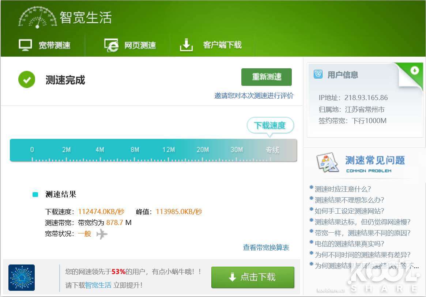The width and height of the screenshot is (426, 297).
Task: Open FAQ 带宽一样，测速结果不同的原因?
Action: [x=362, y=233]
